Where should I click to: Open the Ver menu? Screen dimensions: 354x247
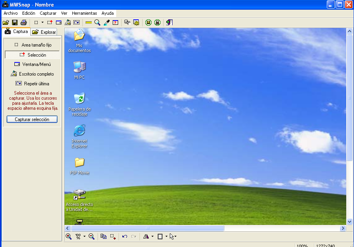click(x=64, y=13)
